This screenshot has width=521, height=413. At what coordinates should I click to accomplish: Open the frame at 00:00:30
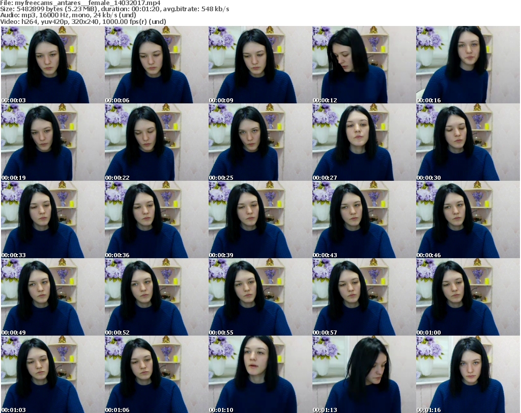tap(468, 142)
